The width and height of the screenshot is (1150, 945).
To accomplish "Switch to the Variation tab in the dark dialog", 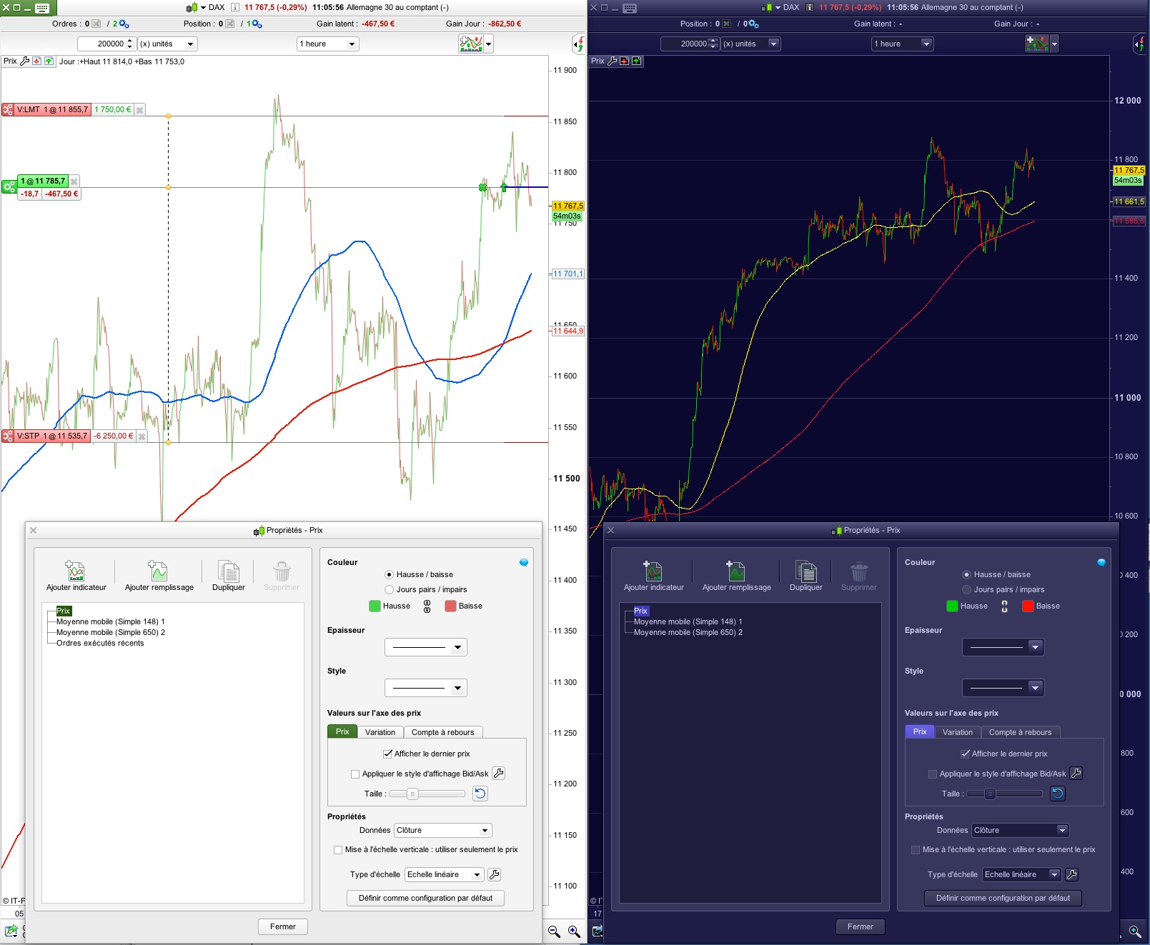I will click(958, 732).
